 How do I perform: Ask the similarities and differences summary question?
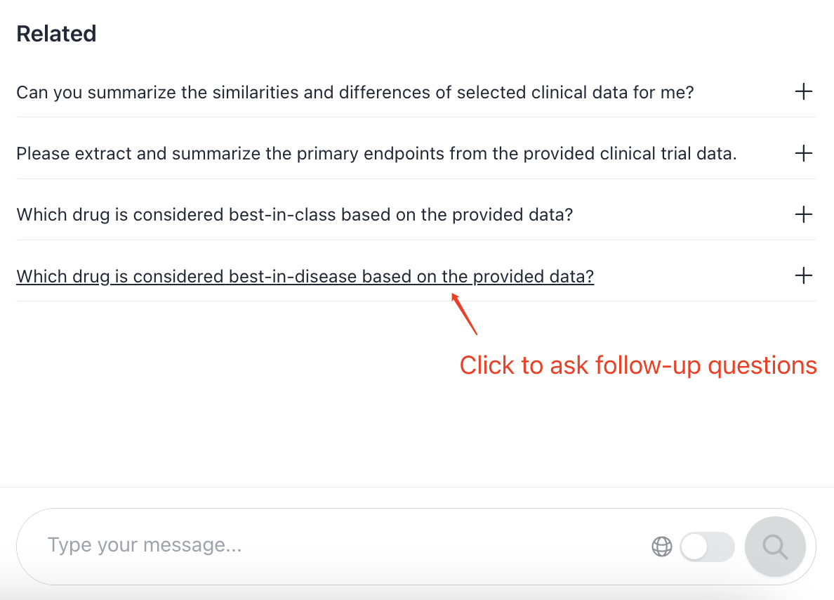355,93
